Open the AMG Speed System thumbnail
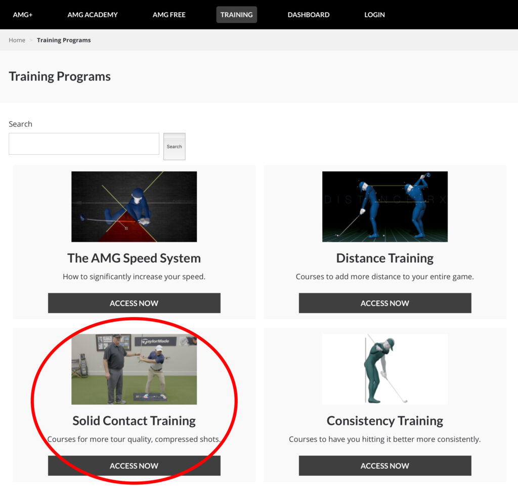This screenshot has height=487, width=518. point(134,206)
